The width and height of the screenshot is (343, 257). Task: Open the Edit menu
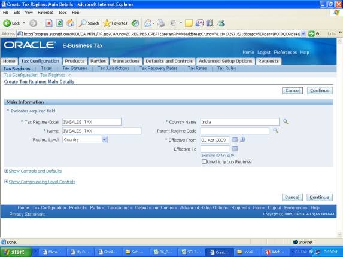17,13
